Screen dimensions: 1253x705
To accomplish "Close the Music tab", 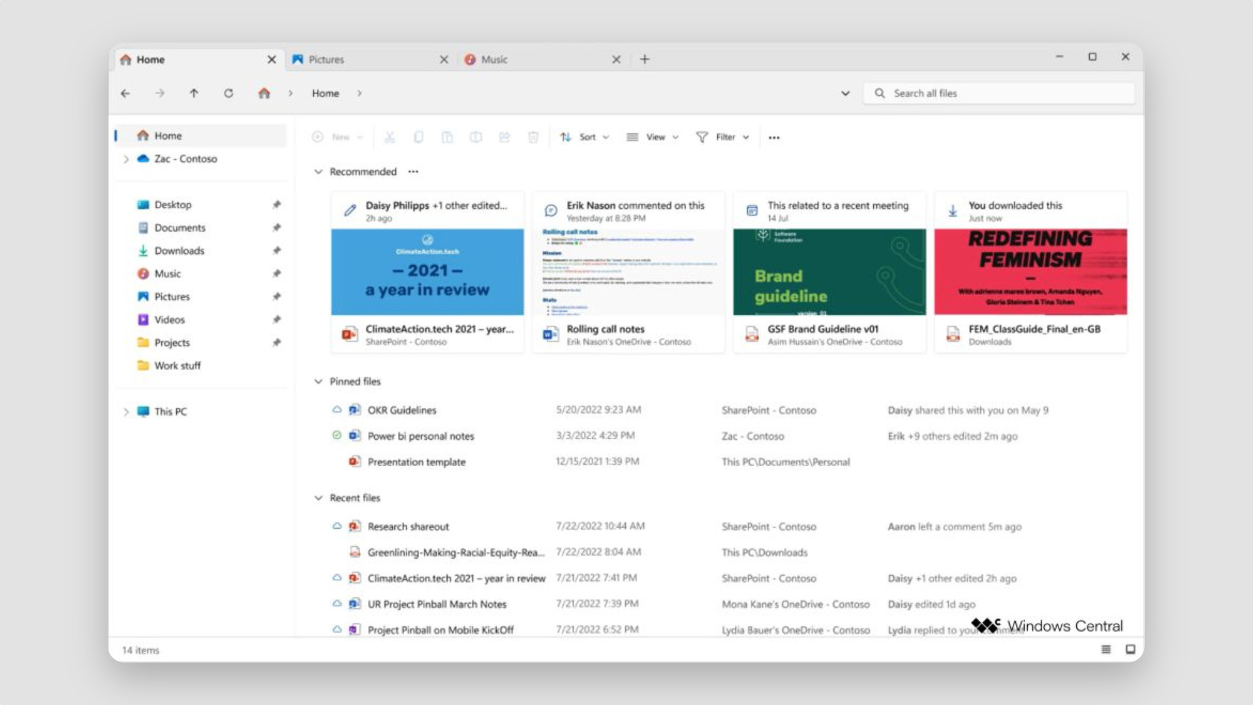I will point(616,59).
